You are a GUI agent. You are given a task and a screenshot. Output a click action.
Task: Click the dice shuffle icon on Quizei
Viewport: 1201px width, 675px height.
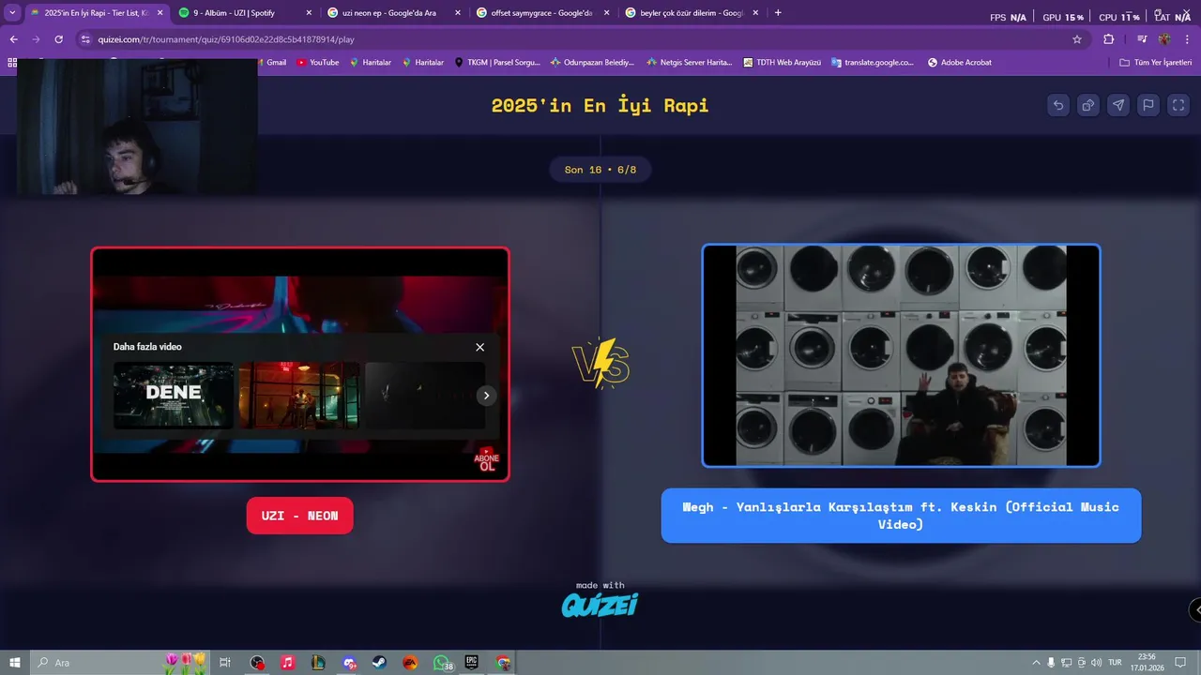[1088, 105]
